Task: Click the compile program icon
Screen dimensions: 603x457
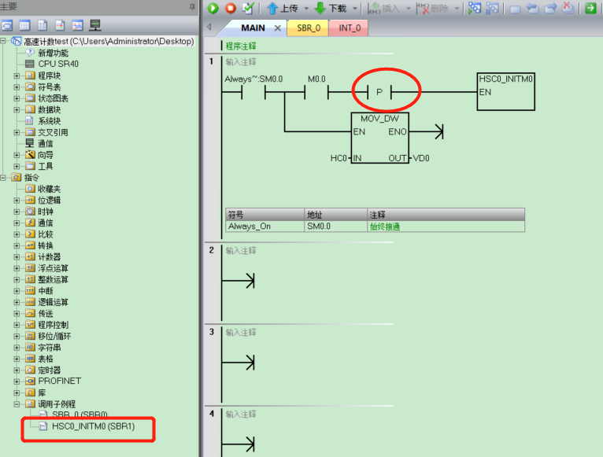Action: (x=248, y=9)
